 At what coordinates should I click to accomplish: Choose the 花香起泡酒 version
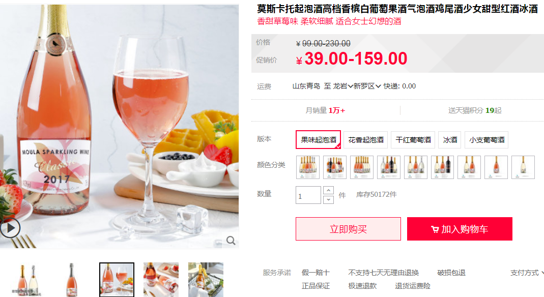pos(366,140)
